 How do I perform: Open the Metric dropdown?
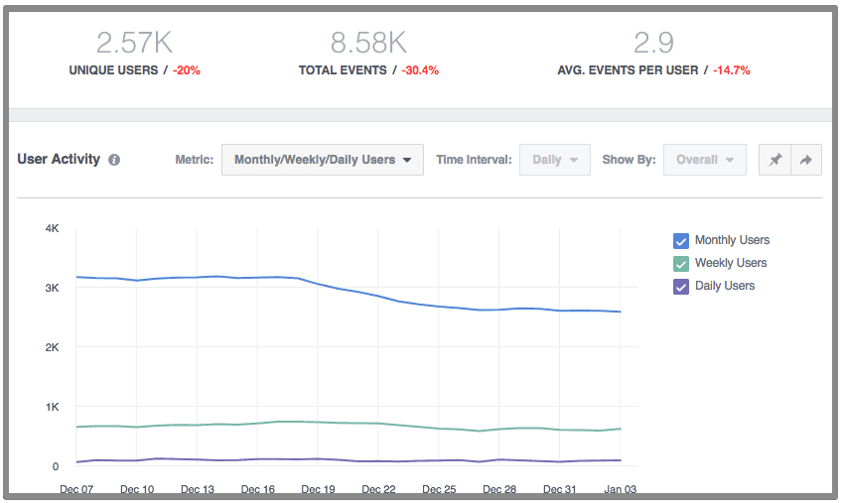pyautogui.click(x=322, y=160)
